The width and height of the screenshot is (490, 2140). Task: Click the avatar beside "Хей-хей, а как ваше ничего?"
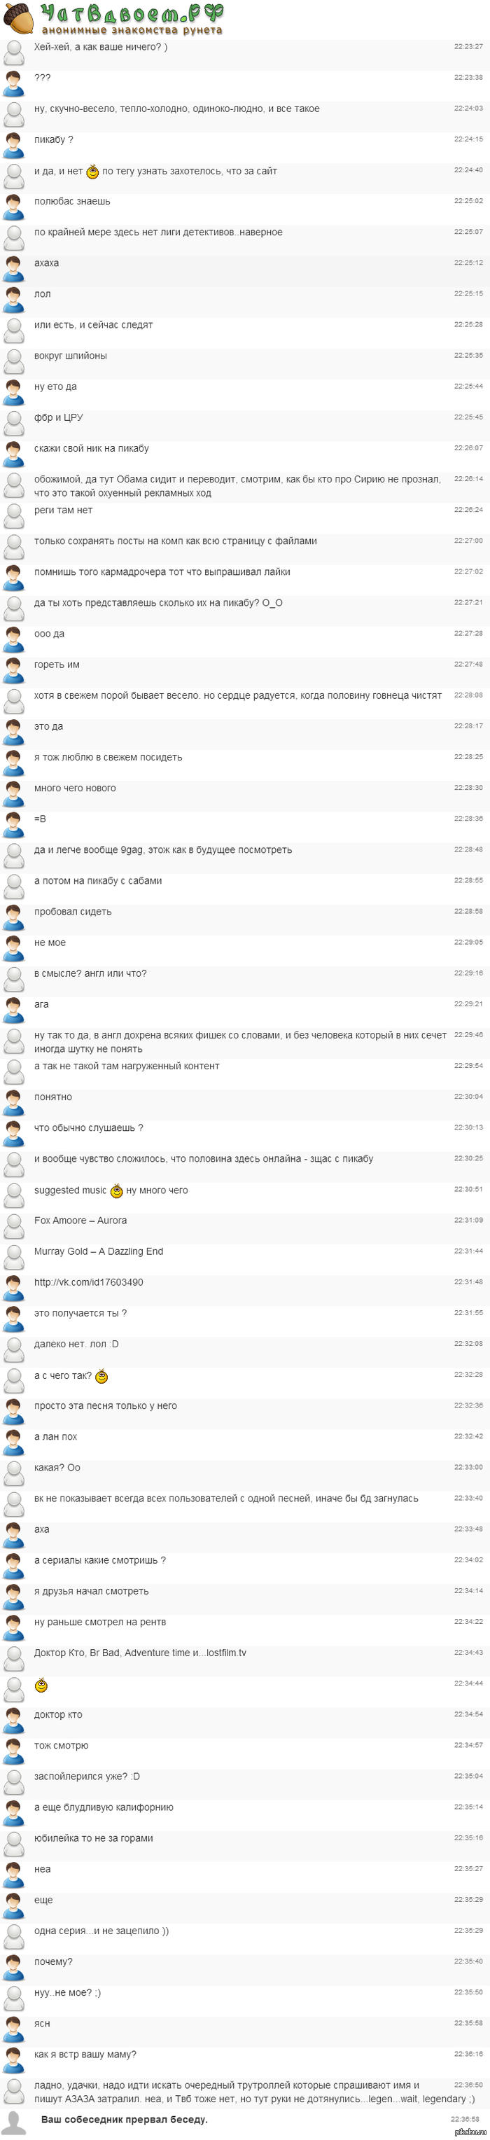tap(13, 53)
